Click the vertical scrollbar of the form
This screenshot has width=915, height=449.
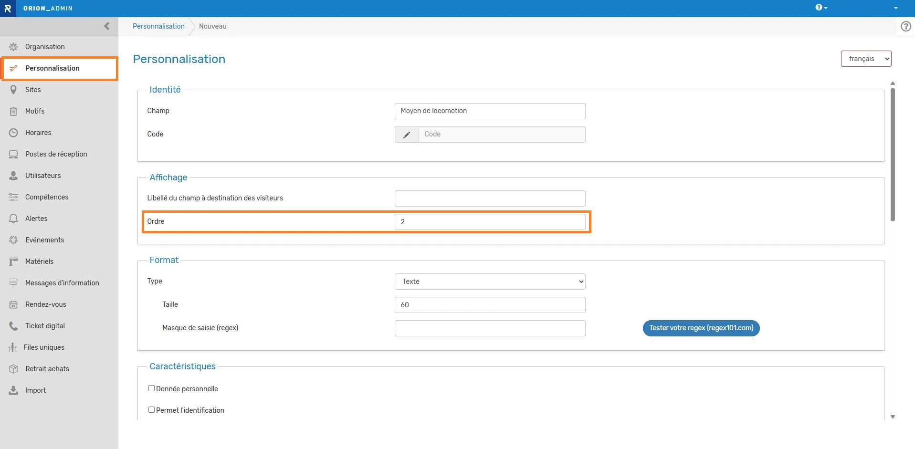(893, 153)
